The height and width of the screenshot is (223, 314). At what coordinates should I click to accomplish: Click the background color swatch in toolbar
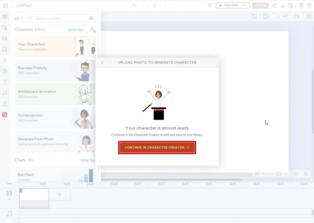click(x=272, y=16)
